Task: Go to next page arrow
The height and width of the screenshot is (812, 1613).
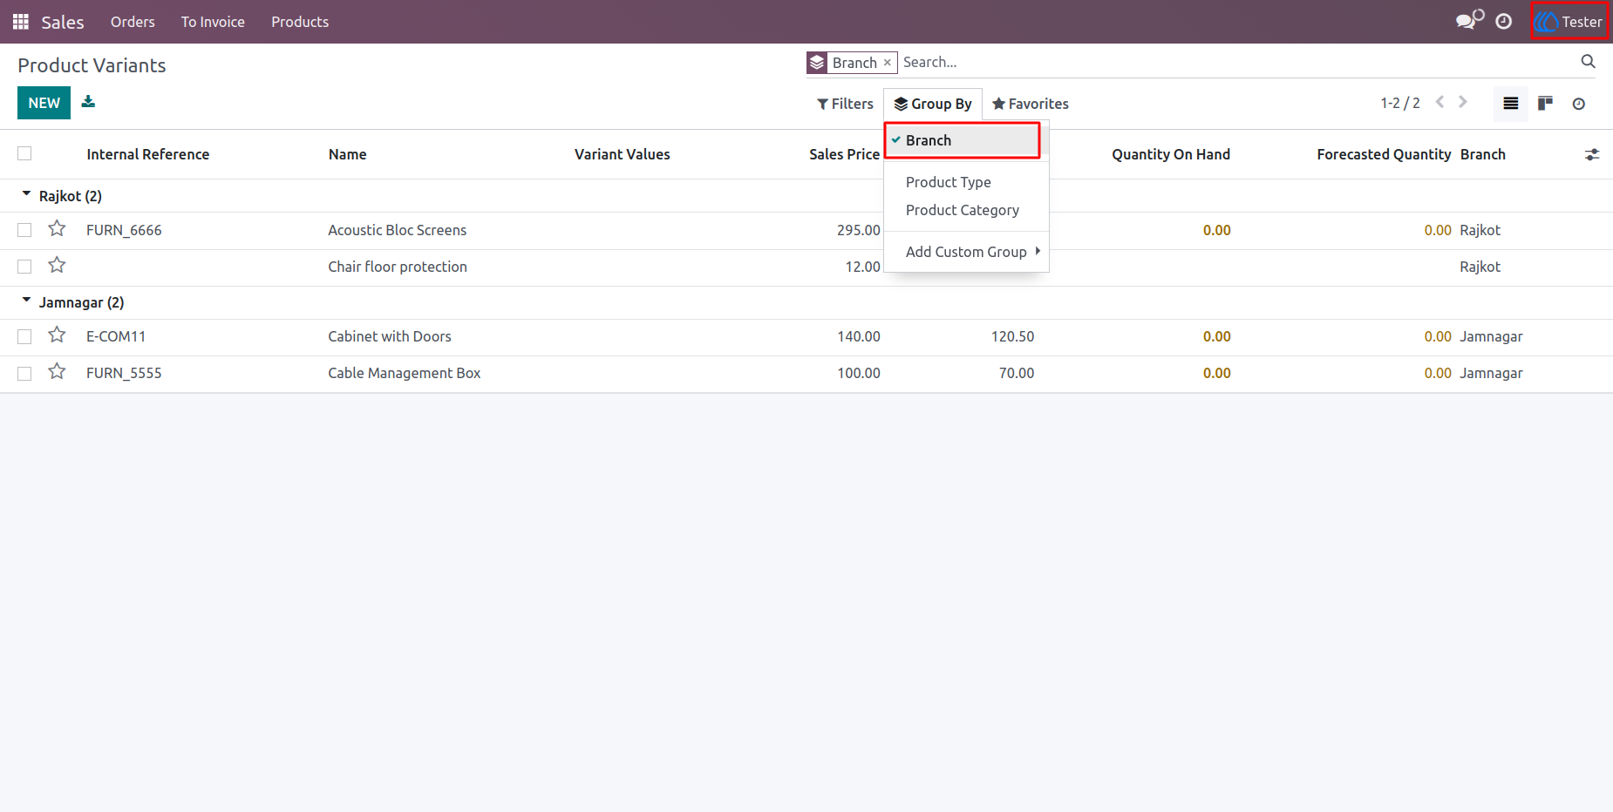Action: click(1463, 103)
